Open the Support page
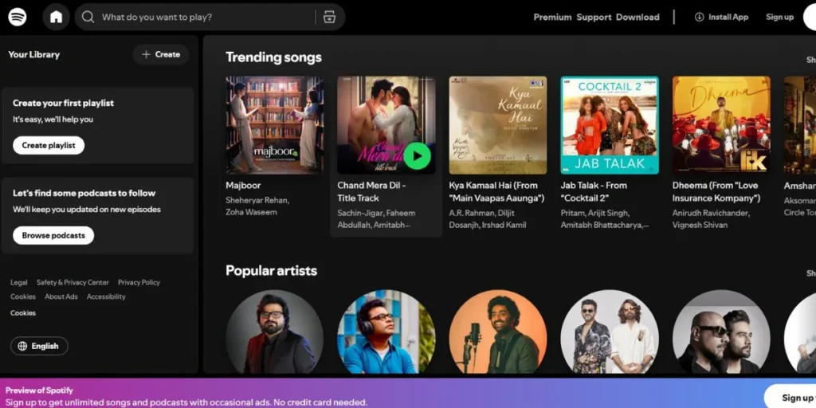This screenshot has height=408, width=816. (594, 18)
